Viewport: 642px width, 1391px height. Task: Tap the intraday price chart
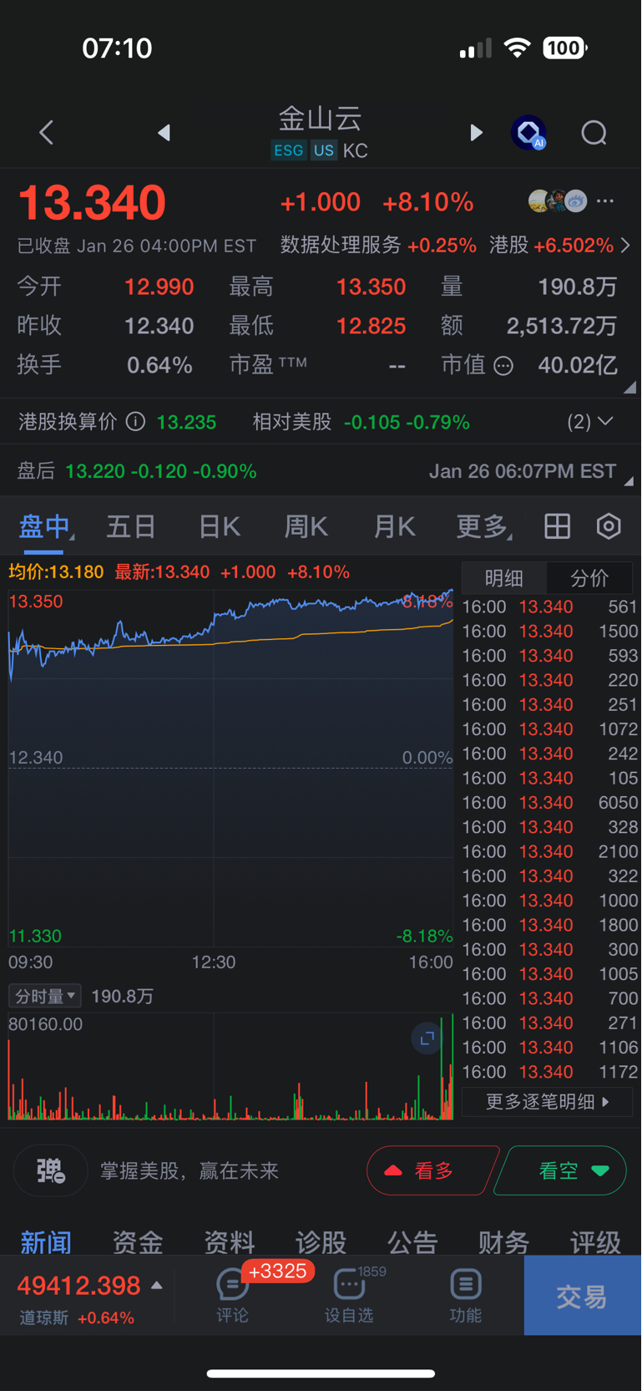tap(230, 767)
